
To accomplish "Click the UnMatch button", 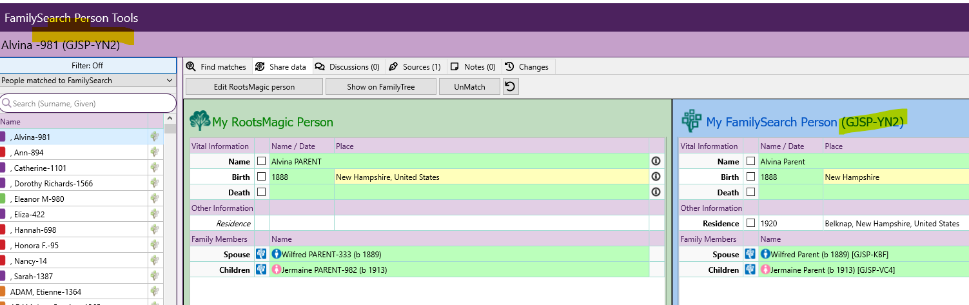I will coord(469,86).
